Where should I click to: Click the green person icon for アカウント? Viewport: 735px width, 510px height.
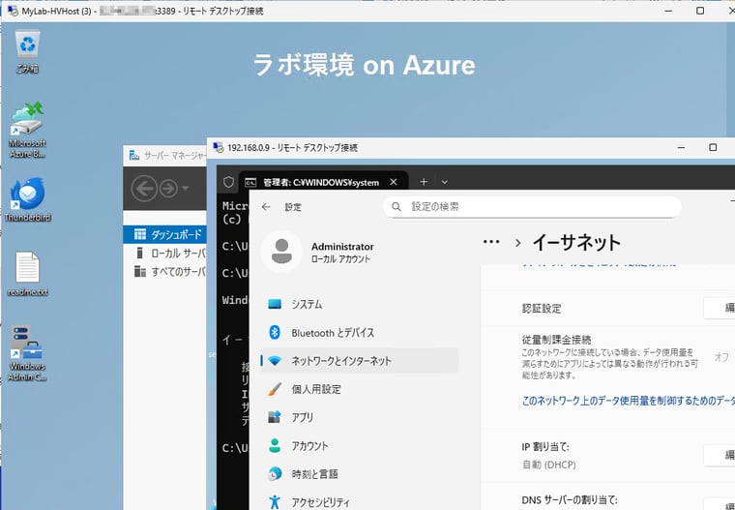tap(275, 446)
